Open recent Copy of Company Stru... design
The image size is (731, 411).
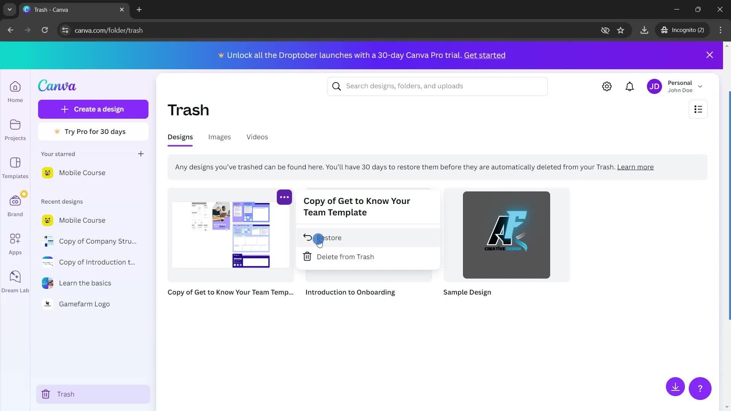tap(93, 241)
